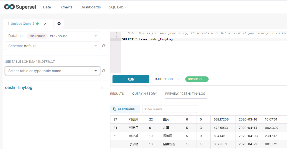Click the Filter results input

[169, 109]
